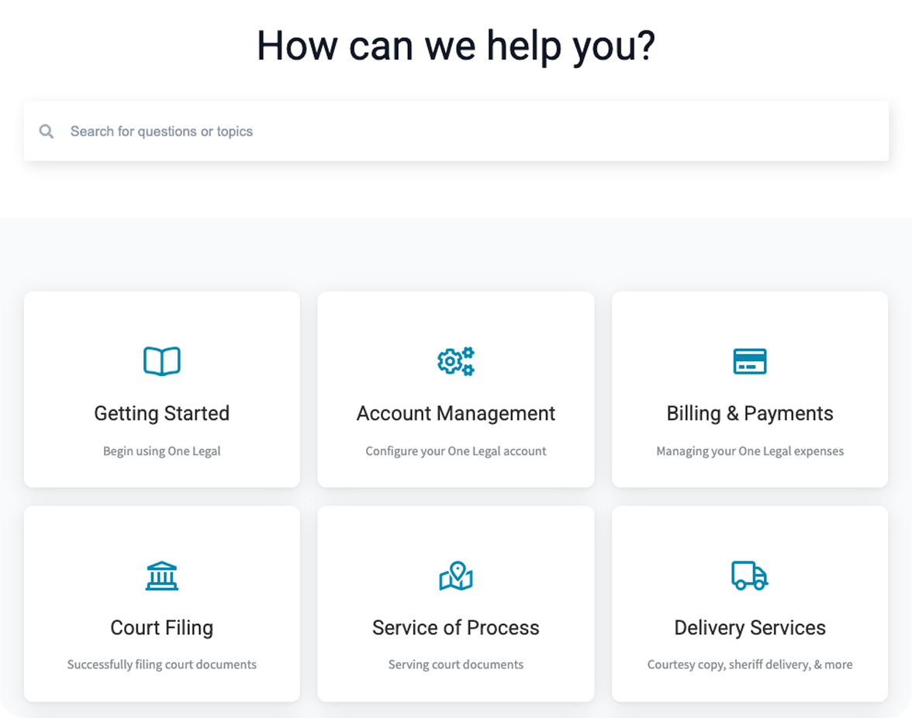Open the Account Management heading link
912x718 pixels.
(456, 413)
